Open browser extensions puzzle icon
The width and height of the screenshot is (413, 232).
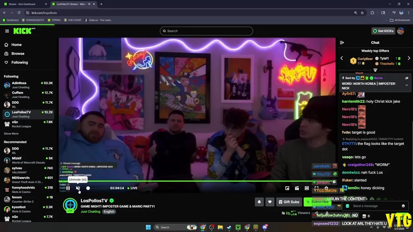pos(372,13)
